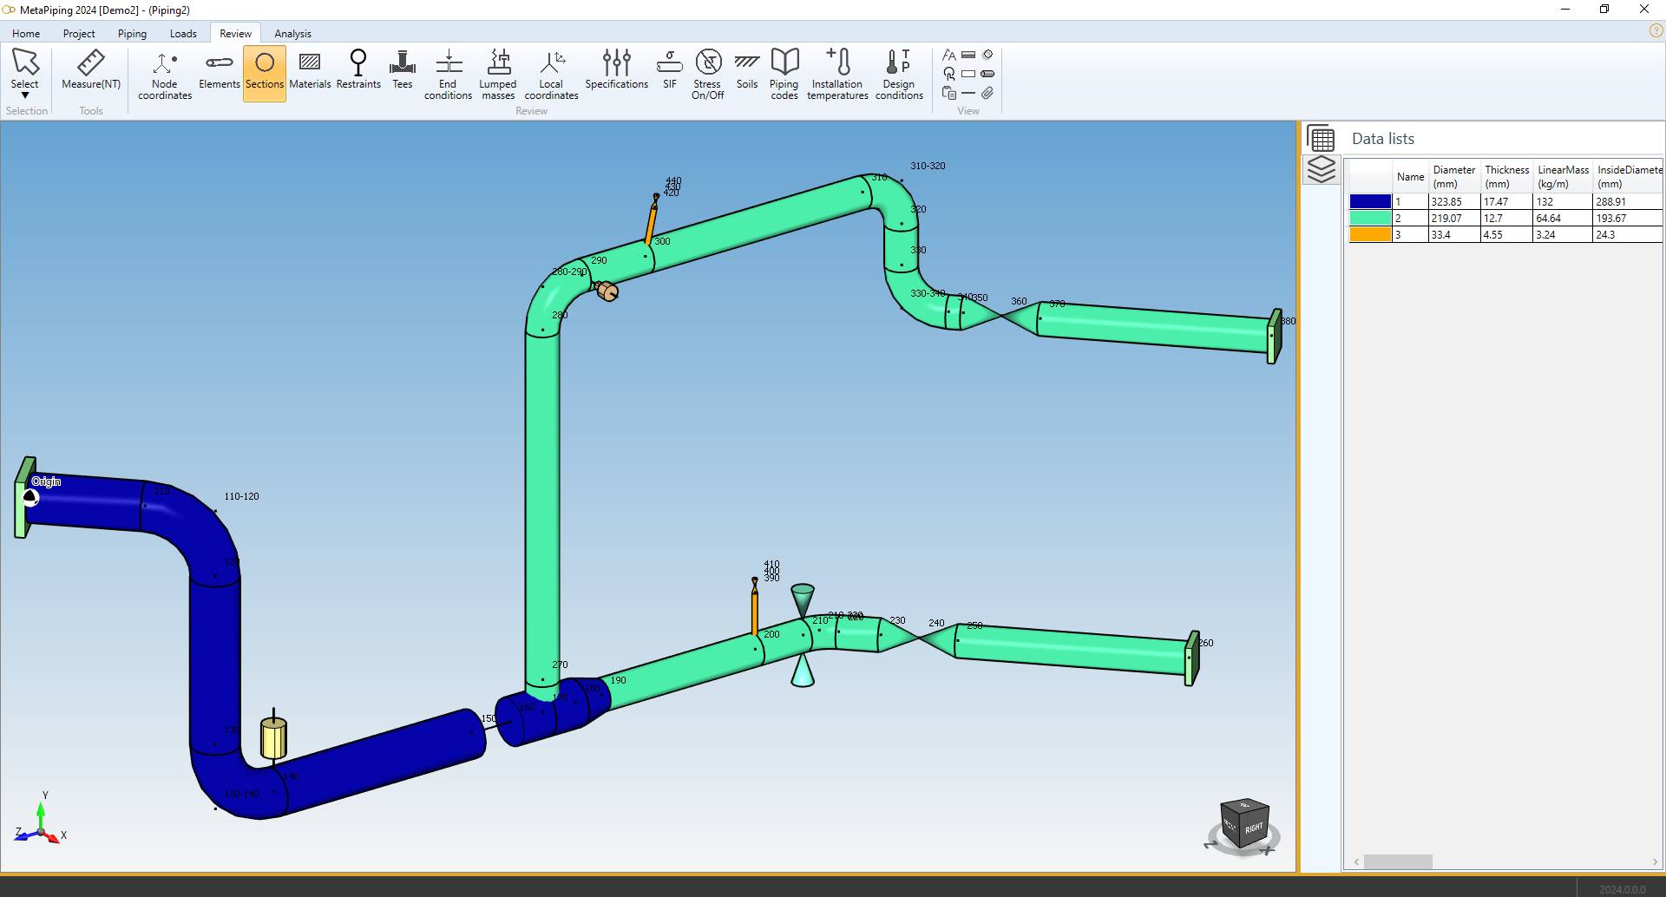Select inside diameter cell 288.91
Viewport: 1666px width, 897px height.
click(x=1628, y=201)
